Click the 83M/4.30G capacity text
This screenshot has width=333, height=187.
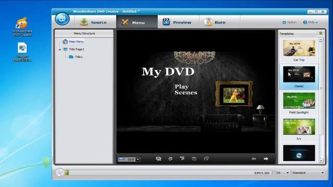pos(262,173)
